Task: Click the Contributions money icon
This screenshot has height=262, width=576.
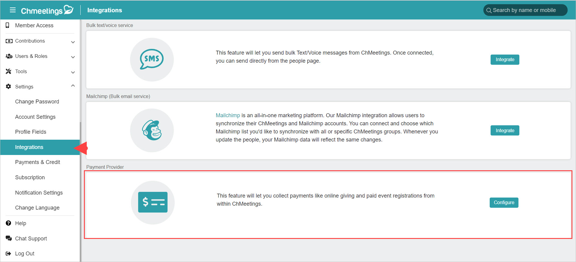Action: (9, 41)
